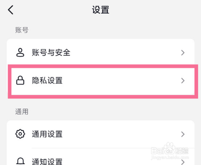Select the 通知设置 text label
Screen dimensions: 201x165
pyautogui.click(x=47, y=162)
